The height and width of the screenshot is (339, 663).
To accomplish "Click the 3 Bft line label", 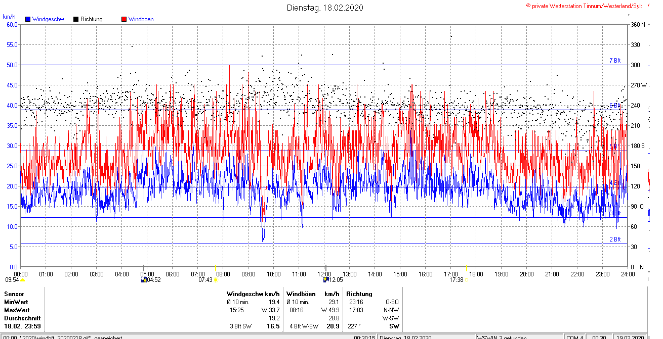I will 615,214.
